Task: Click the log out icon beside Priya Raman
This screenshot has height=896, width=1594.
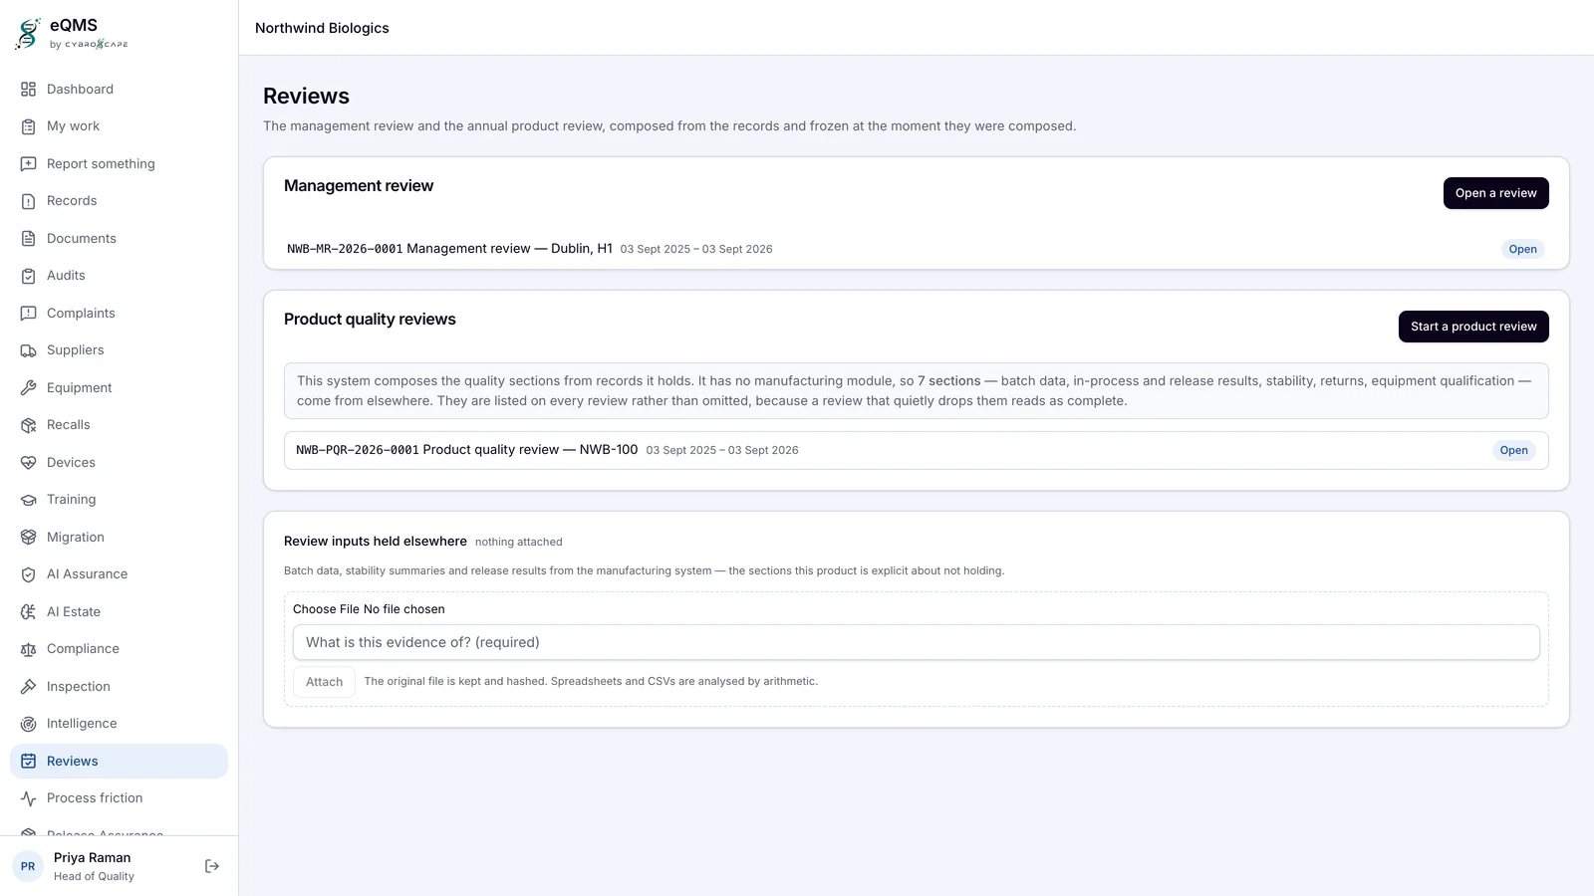Action: (212, 866)
